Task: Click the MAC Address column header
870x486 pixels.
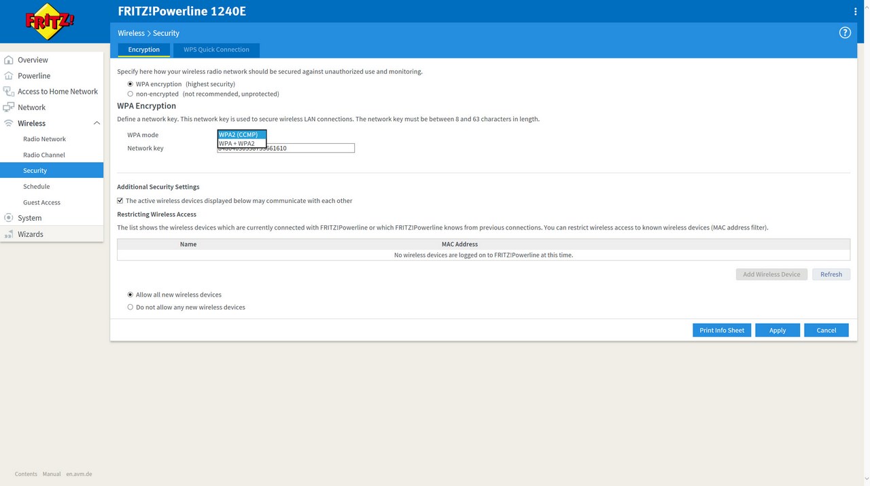Action: [x=459, y=244]
